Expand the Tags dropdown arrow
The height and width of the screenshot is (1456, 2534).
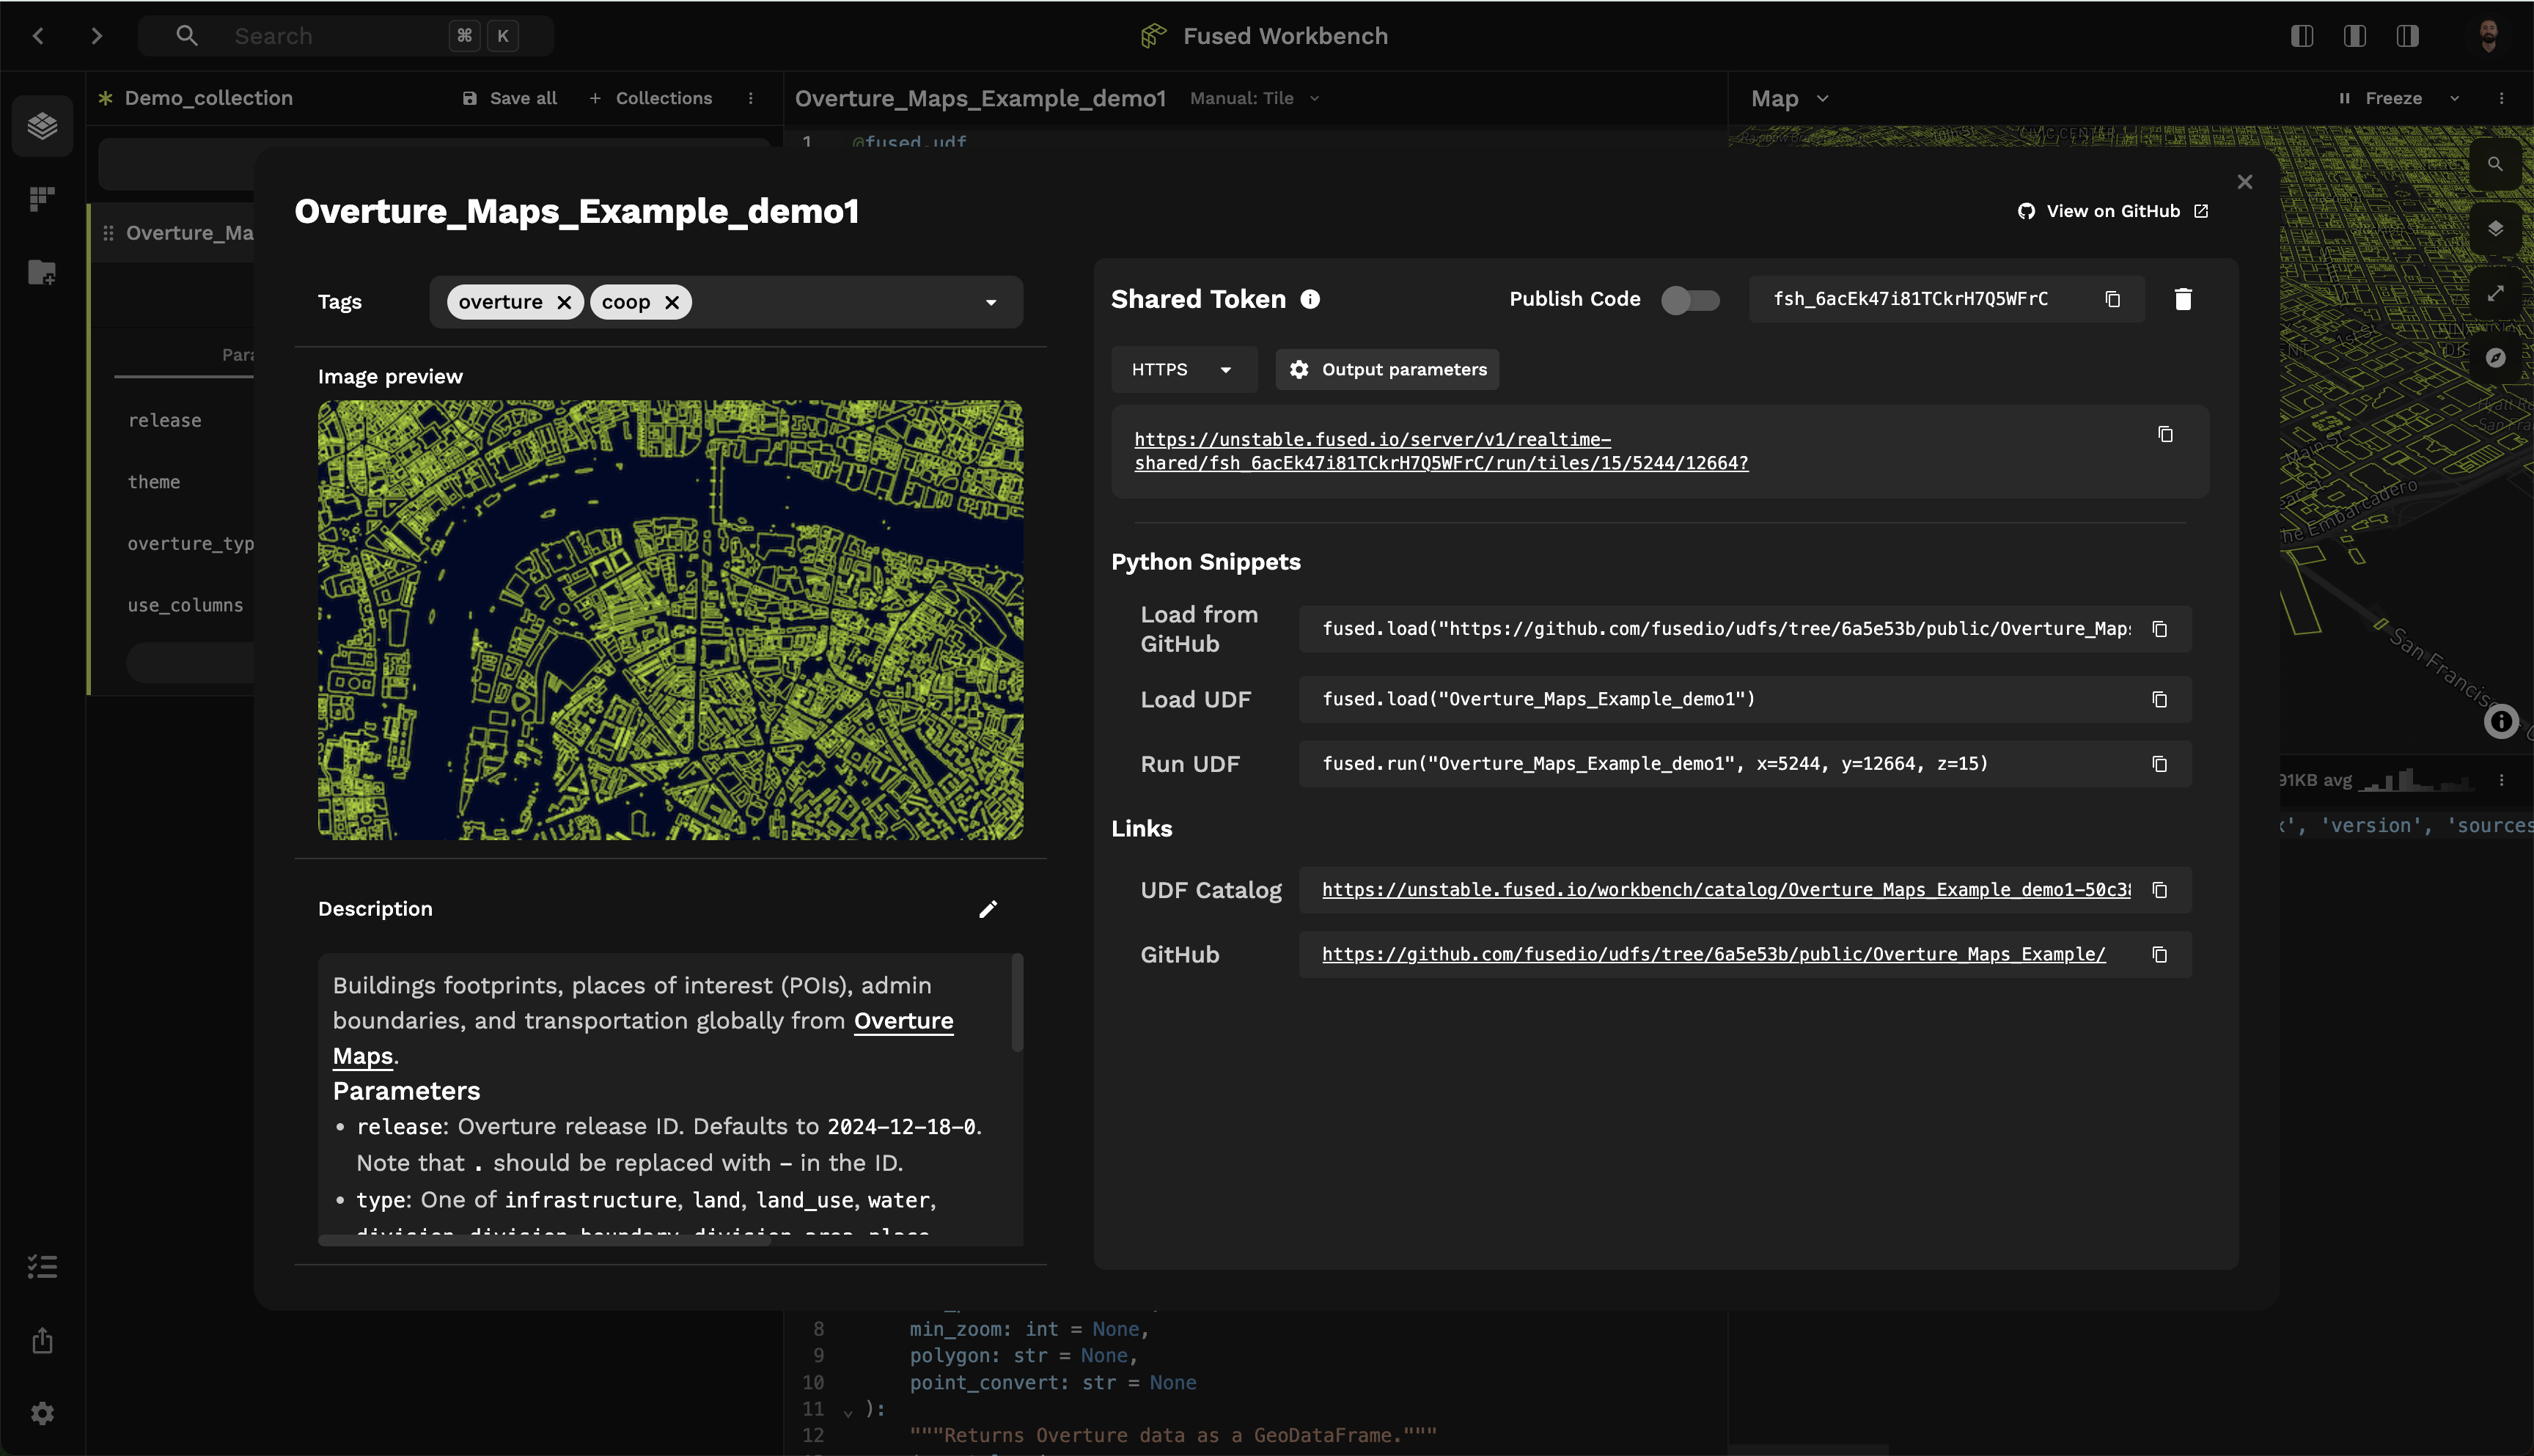tap(991, 302)
